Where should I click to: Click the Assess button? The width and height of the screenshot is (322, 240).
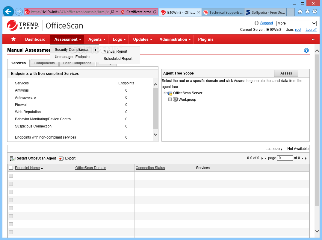coord(286,73)
